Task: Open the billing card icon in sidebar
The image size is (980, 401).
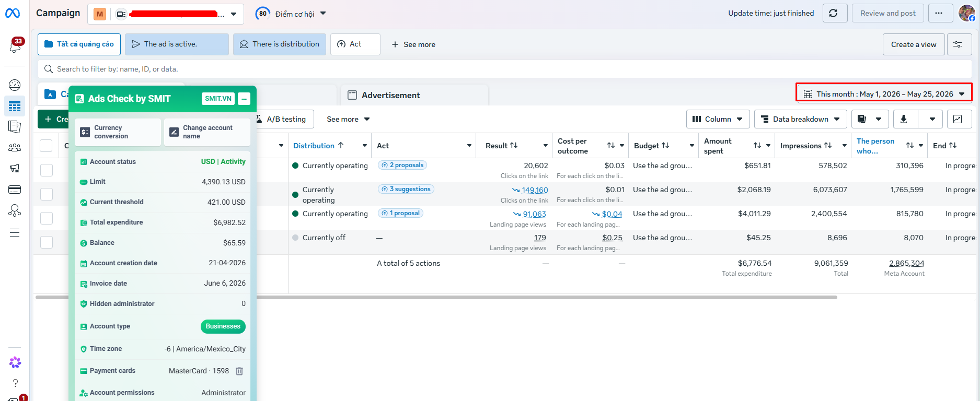Action: [x=15, y=190]
